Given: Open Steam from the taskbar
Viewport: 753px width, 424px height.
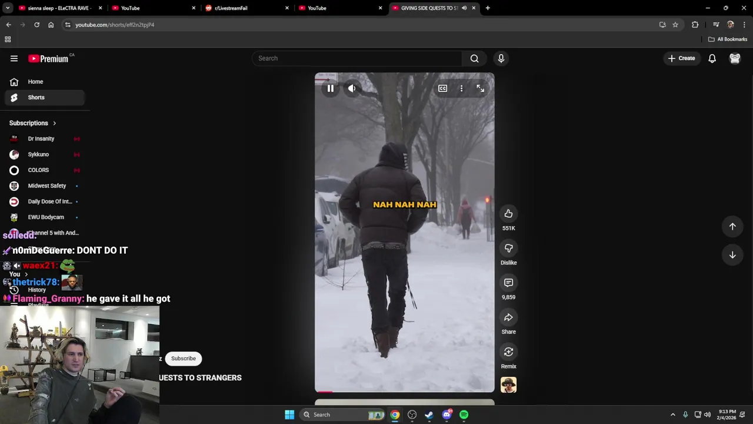Looking at the screenshot, I should tap(429, 415).
